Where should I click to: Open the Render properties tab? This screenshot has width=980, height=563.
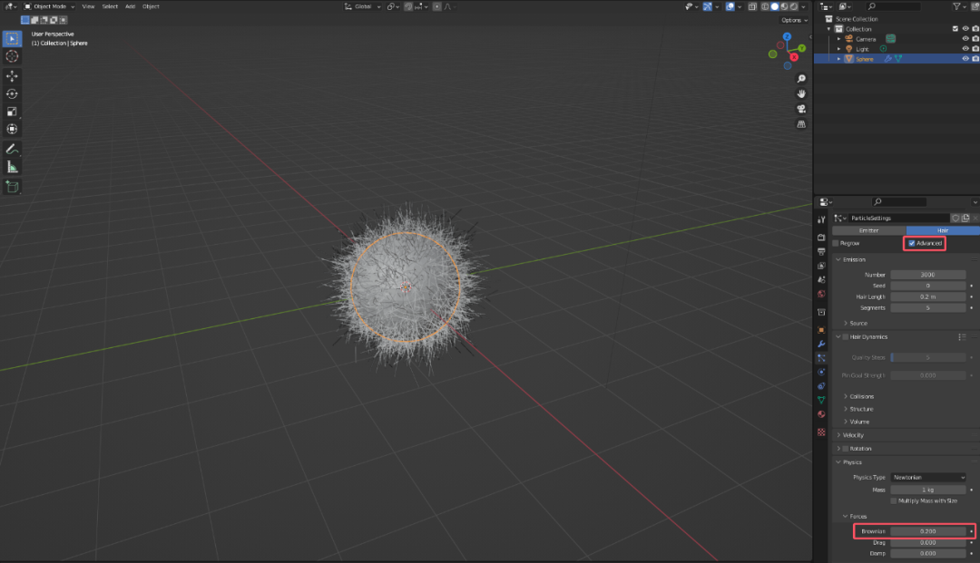click(x=821, y=238)
